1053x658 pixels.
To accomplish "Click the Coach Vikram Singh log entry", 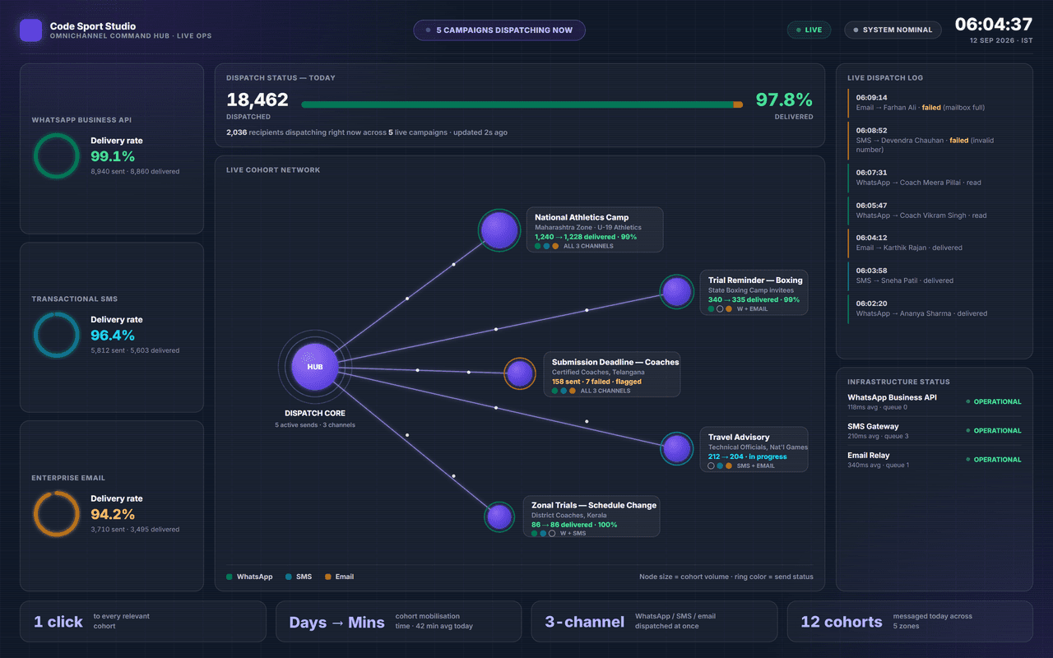I will click(935, 211).
